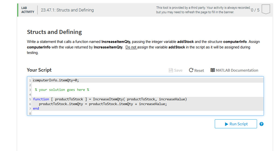Click the empty code line 4 in editor
Screen dimensions: 276x151
[x=148, y=94]
